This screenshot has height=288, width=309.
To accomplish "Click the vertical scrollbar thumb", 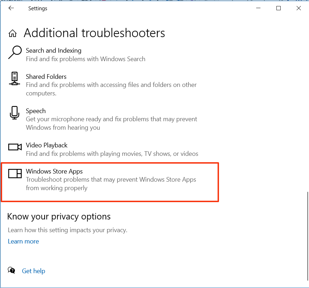I will [x=308, y=236].
